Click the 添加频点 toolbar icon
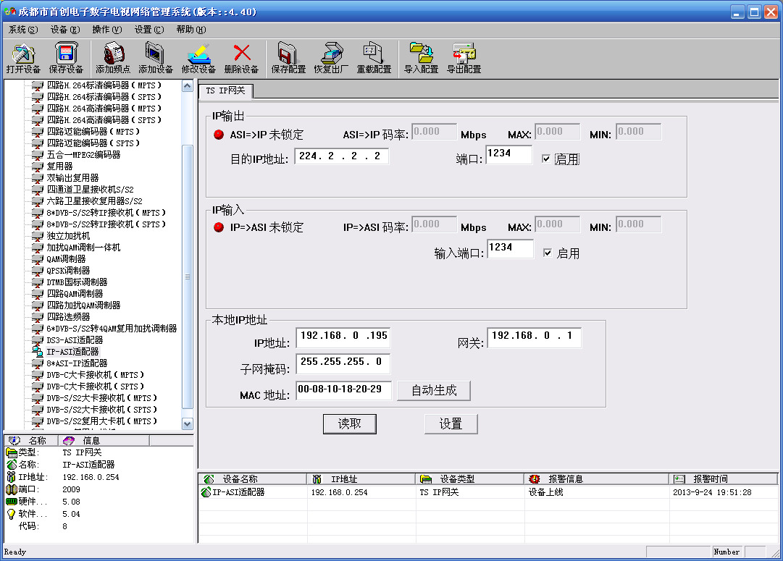783x561 pixels. [x=113, y=54]
